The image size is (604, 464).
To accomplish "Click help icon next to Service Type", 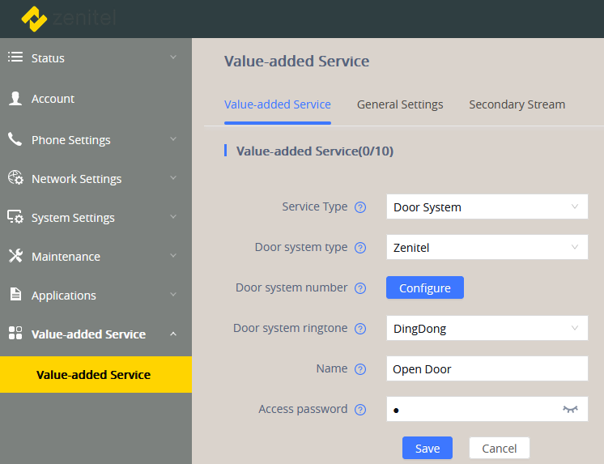I will 360,207.
